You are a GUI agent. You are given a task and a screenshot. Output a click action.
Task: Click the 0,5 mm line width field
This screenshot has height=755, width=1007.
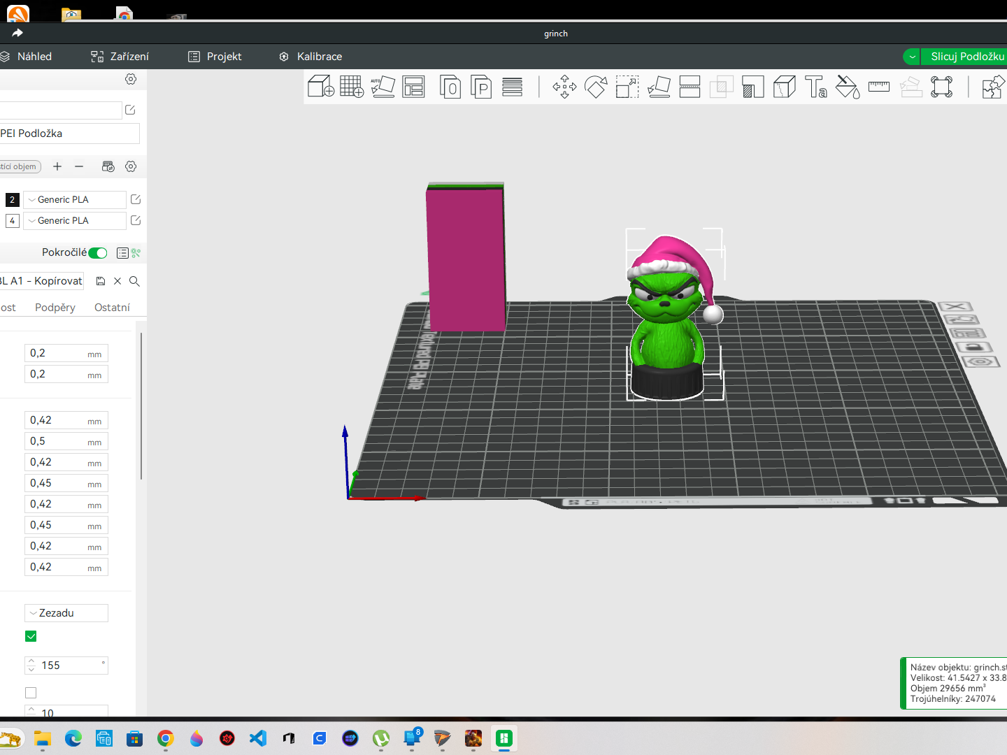pos(66,441)
